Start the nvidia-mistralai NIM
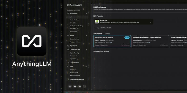 click(x=174, y=45)
